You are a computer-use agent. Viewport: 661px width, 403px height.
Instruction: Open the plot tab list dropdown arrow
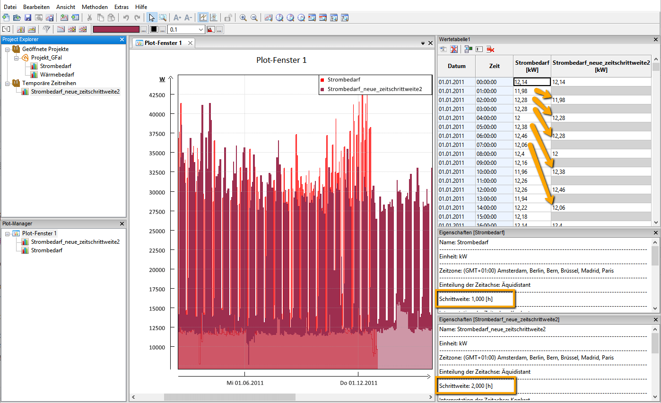pyautogui.click(x=423, y=43)
